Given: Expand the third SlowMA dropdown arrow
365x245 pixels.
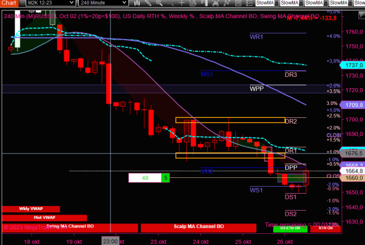Looking at the screenshot, I should coord(326,3).
